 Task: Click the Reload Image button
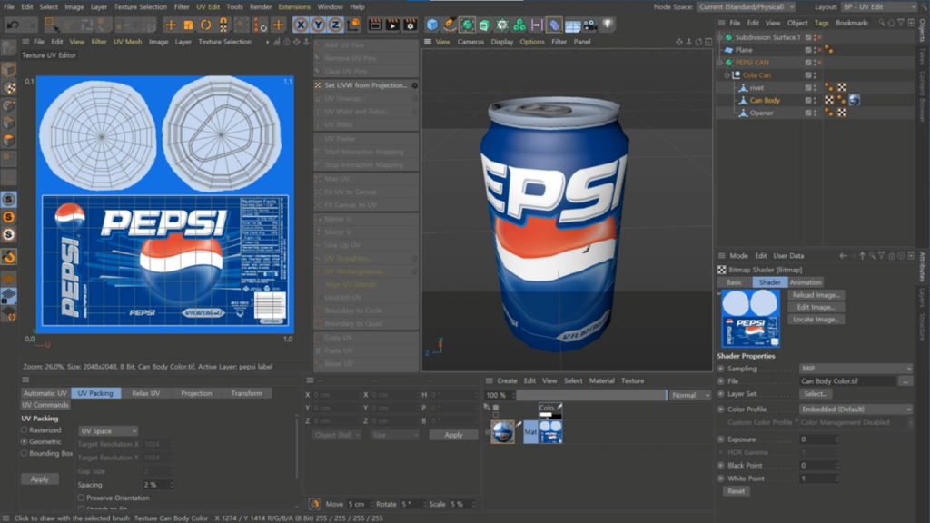[816, 295]
